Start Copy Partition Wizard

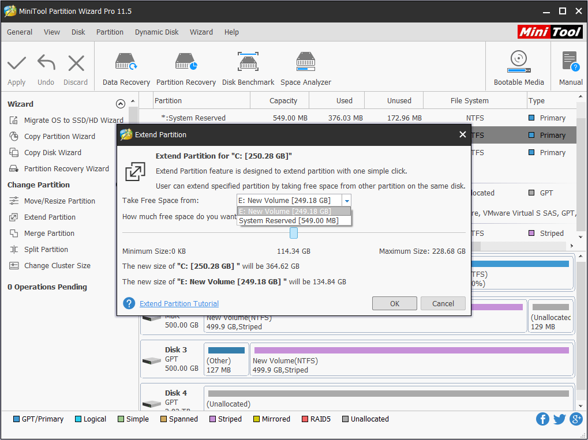(x=52, y=137)
